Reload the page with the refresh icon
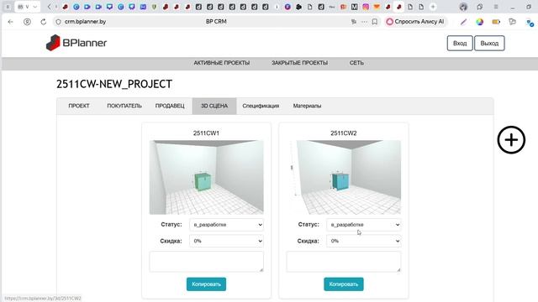Viewport: 538px width, 302px height. pyautogui.click(x=43, y=22)
